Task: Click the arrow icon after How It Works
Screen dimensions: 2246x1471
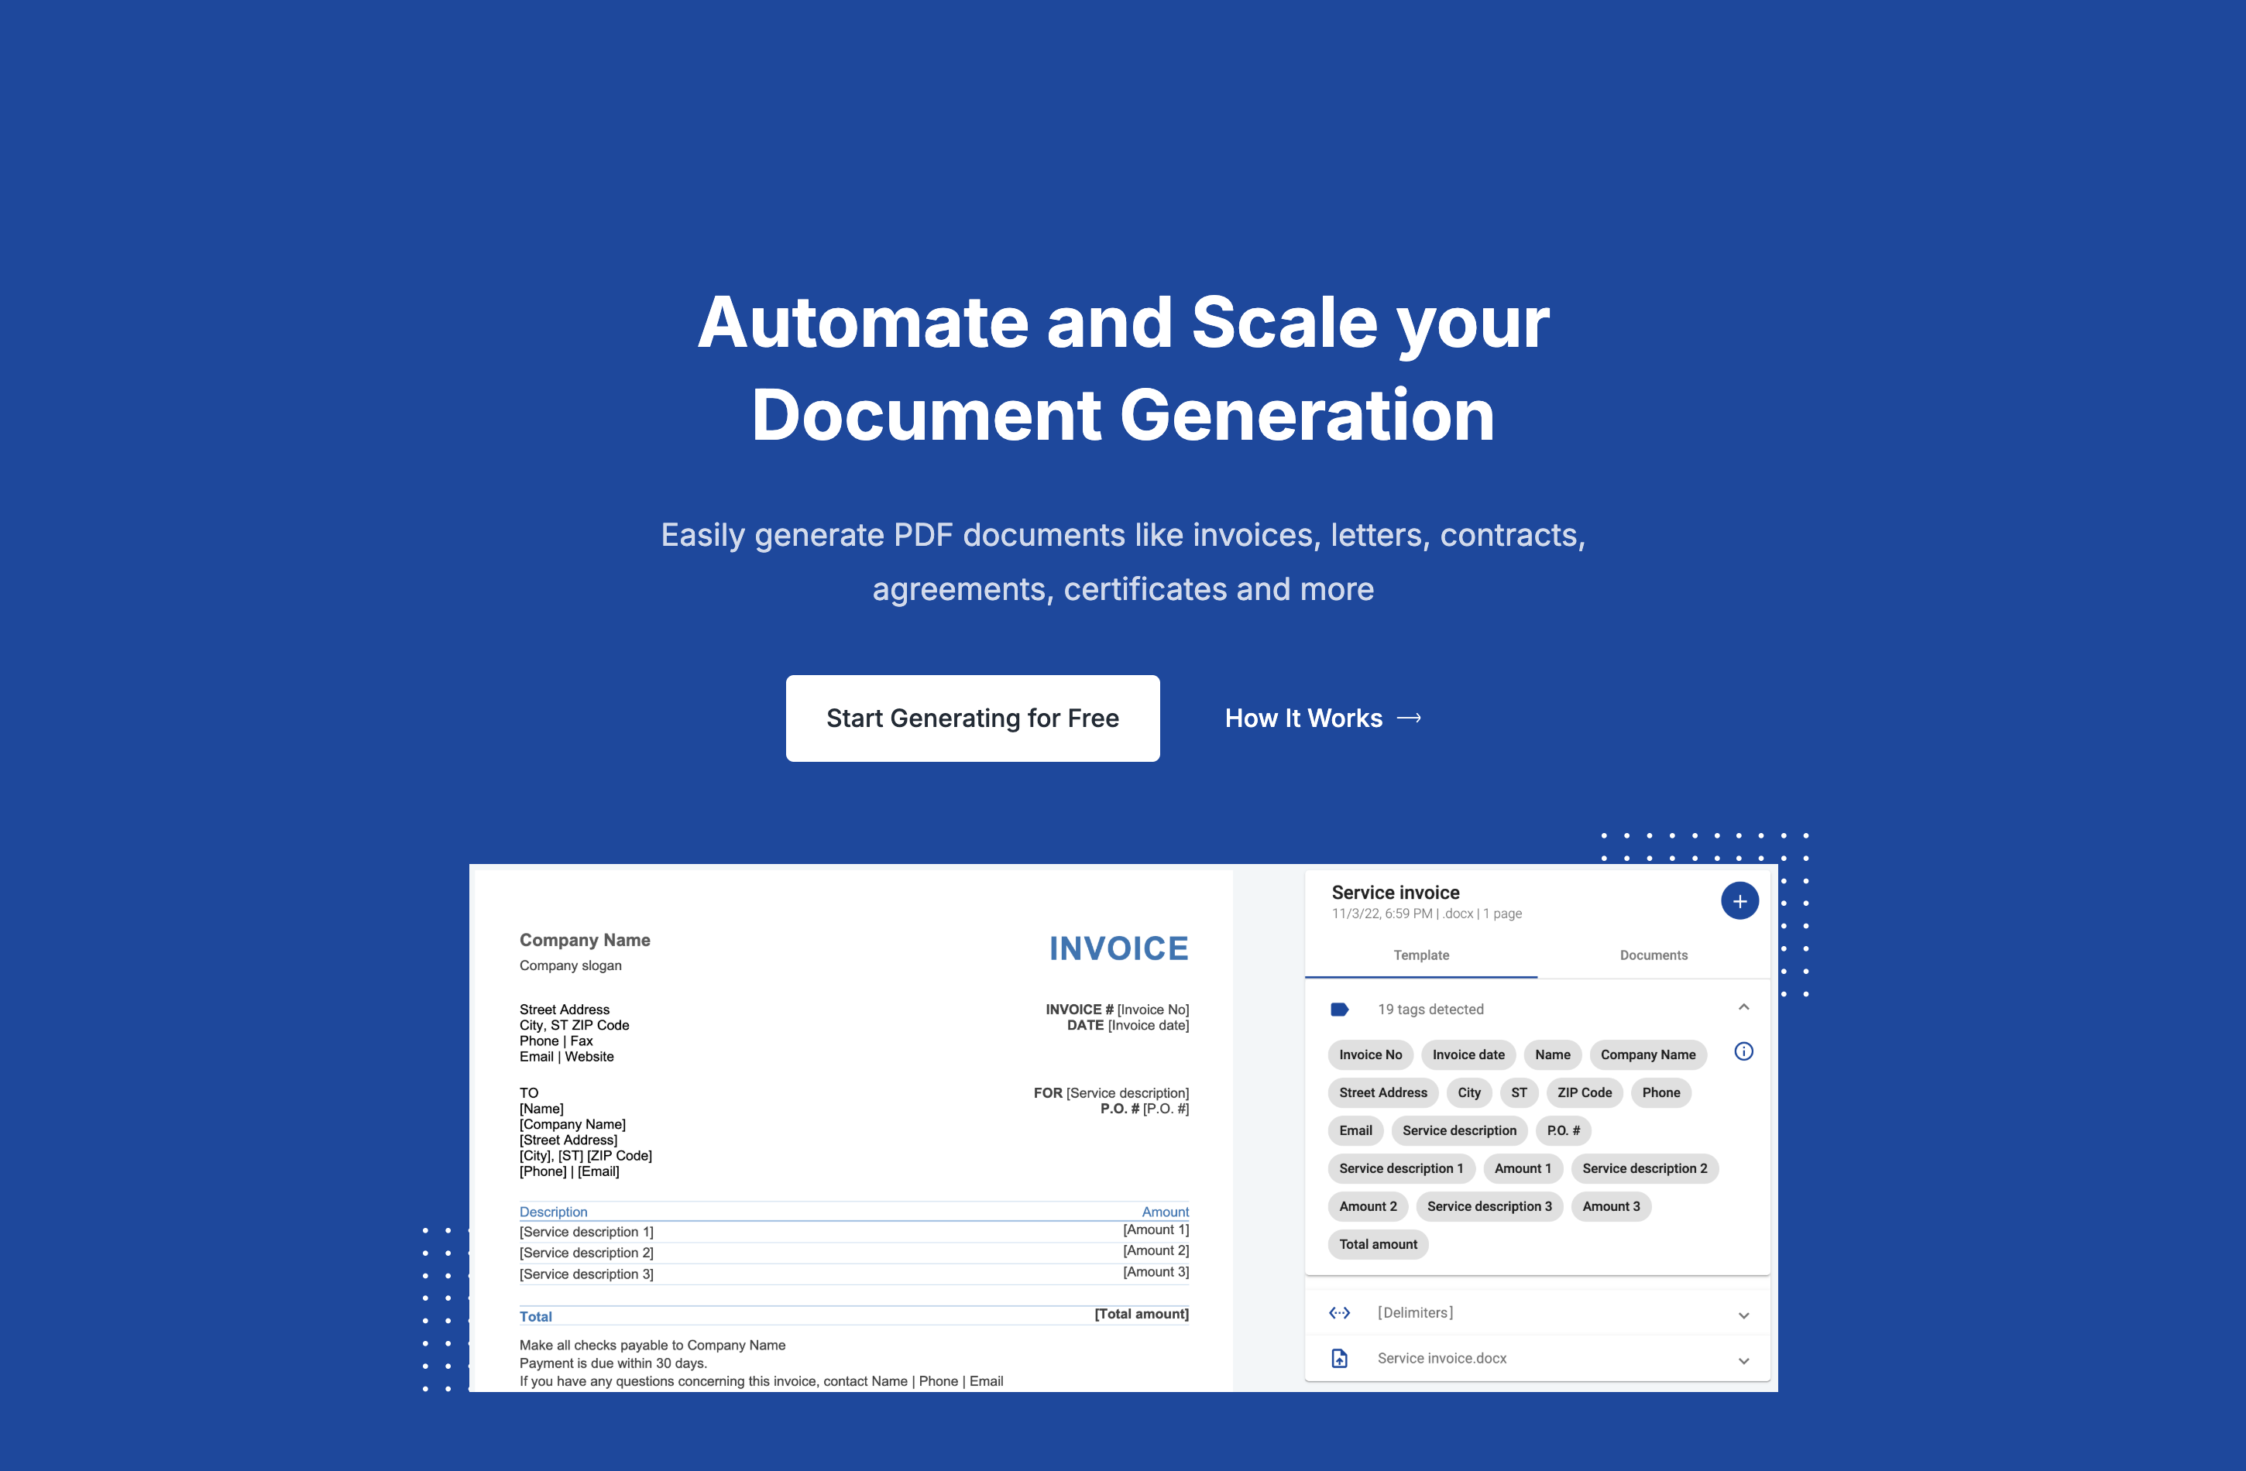Action: pyautogui.click(x=1409, y=719)
